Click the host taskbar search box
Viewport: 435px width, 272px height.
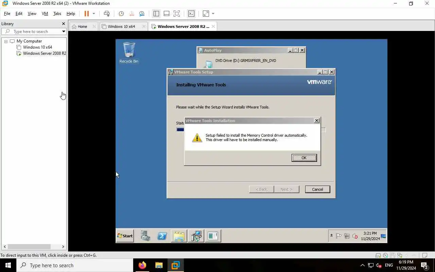coord(75,265)
